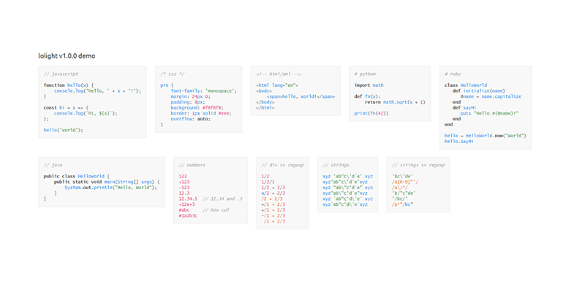Click the "def sayHi" line in Ruby block

point(465,107)
